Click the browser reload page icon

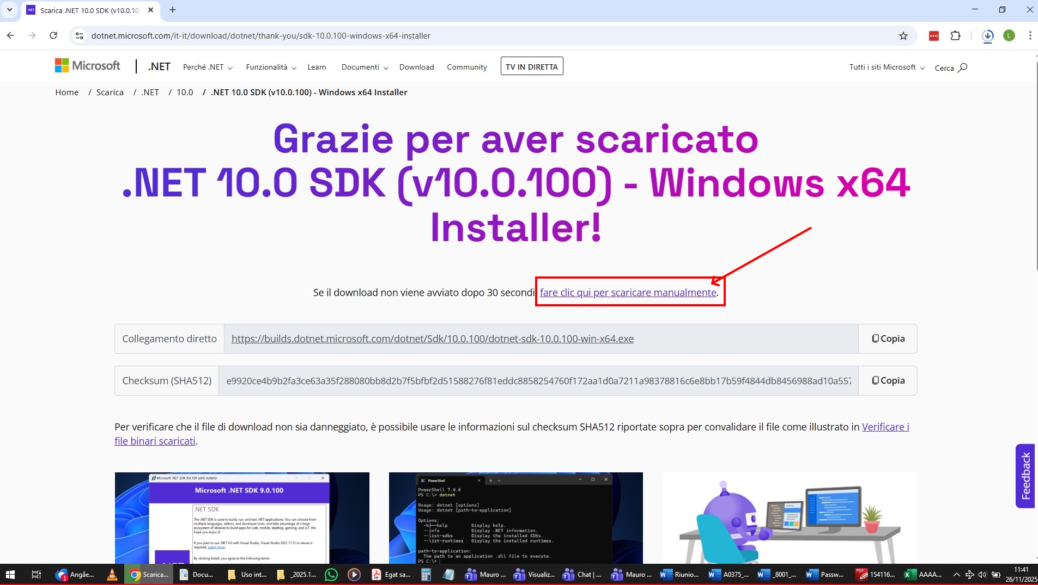pyautogui.click(x=53, y=36)
